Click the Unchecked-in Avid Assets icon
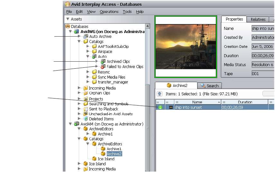Screen dimensions: 275x172 86,114
